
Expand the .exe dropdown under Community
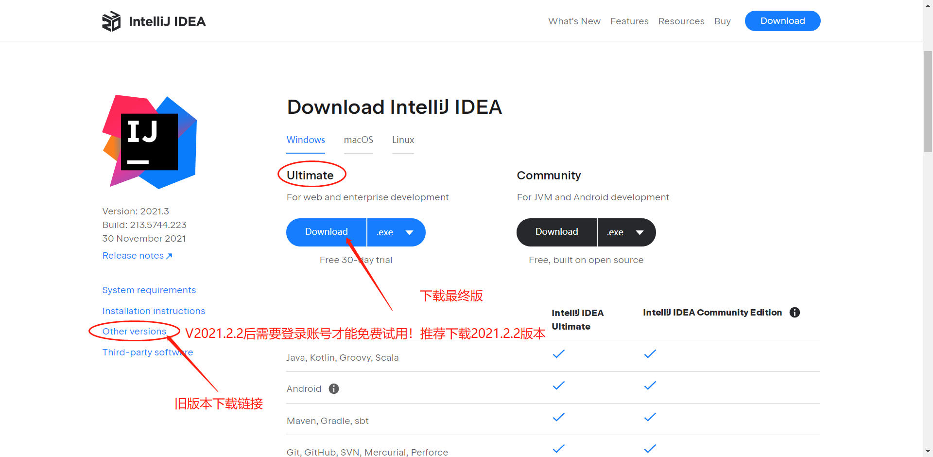coord(626,232)
